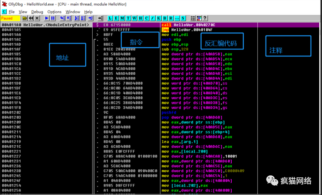Click the call HelloWor.0040270C instruction

click(x=188, y=25)
